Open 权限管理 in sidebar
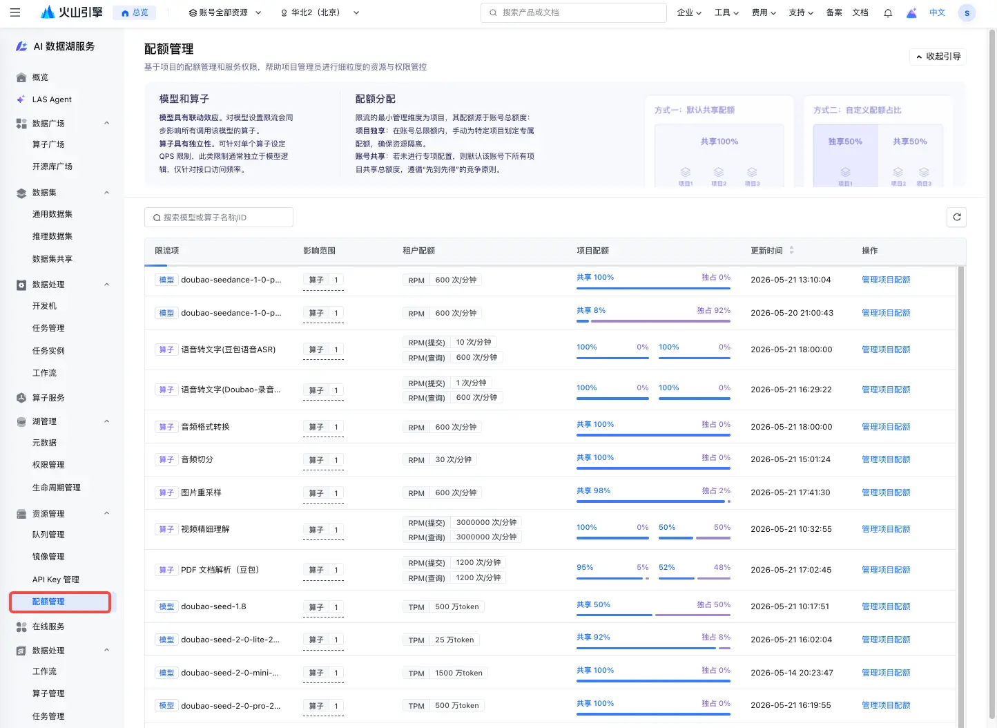This screenshot has width=997, height=728. pos(48,465)
